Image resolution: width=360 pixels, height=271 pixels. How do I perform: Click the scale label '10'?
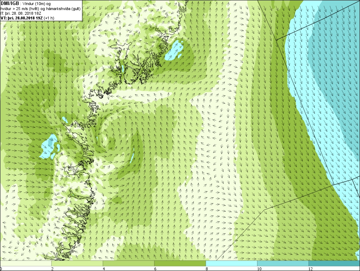[x=259, y=269]
